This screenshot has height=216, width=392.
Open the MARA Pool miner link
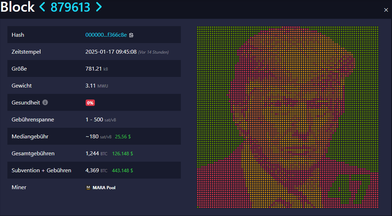(104, 187)
